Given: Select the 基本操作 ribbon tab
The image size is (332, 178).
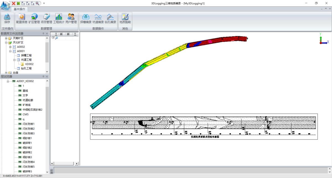Looking at the screenshot, I should [19, 9].
